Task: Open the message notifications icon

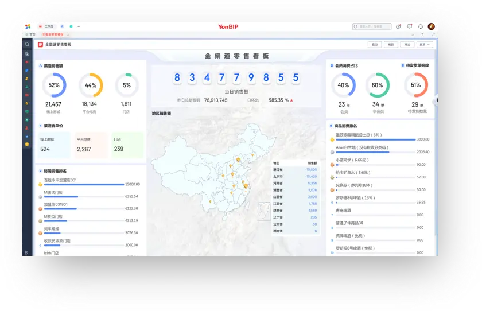Action: click(x=410, y=26)
